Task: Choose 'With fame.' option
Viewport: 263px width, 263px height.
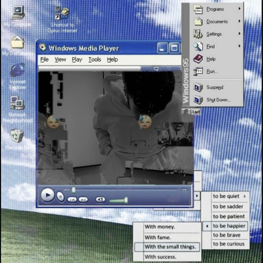Action: [x=158, y=238]
